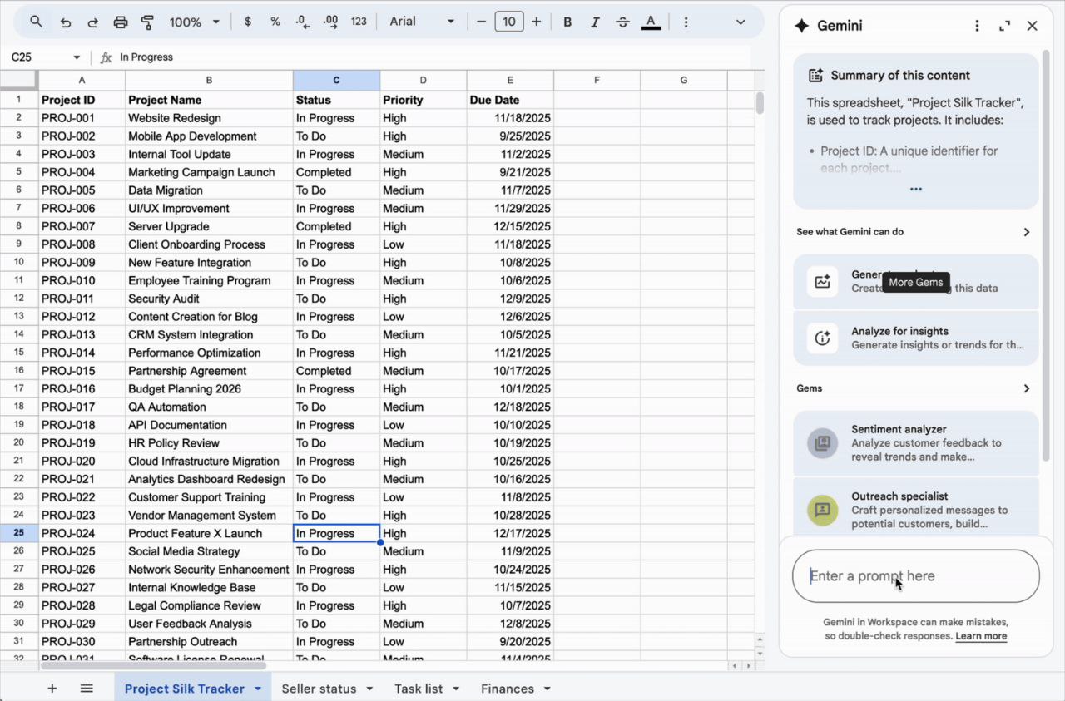The width and height of the screenshot is (1065, 701).
Task: Click the Learn more link
Action: [x=981, y=636]
